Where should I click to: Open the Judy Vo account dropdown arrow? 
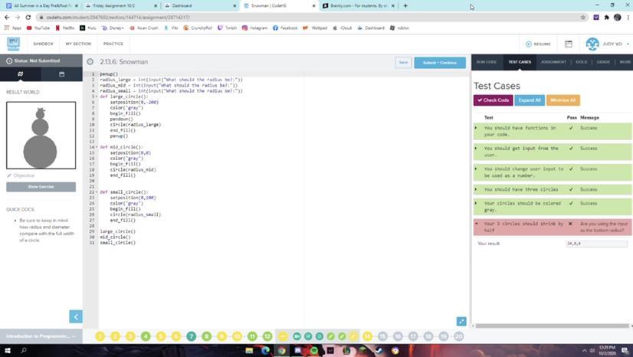click(x=628, y=44)
